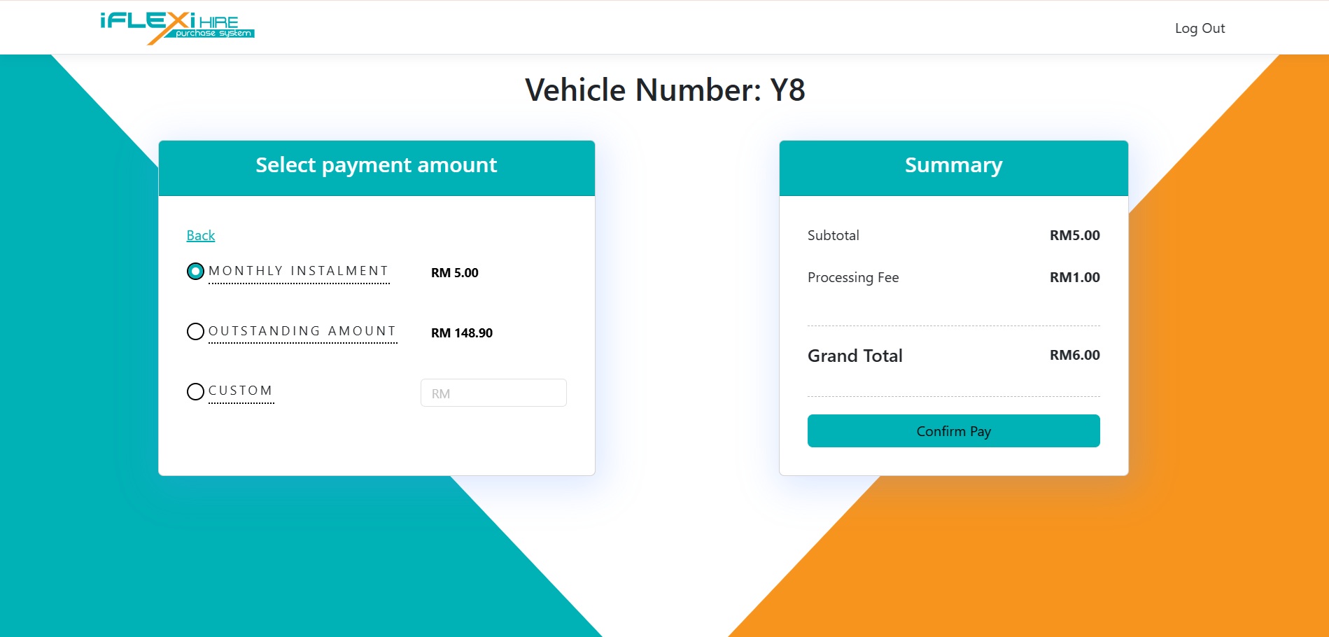This screenshot has width=1329, height=637.
Task: Click the Select payment amount header
Action: [x=377, y=165]
